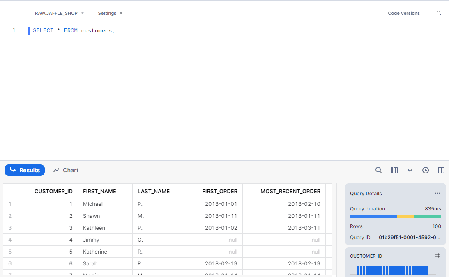Open the Settings dropdown
Image resolution: width=449 pixels, height=277 pixels.
coord(110,13)
